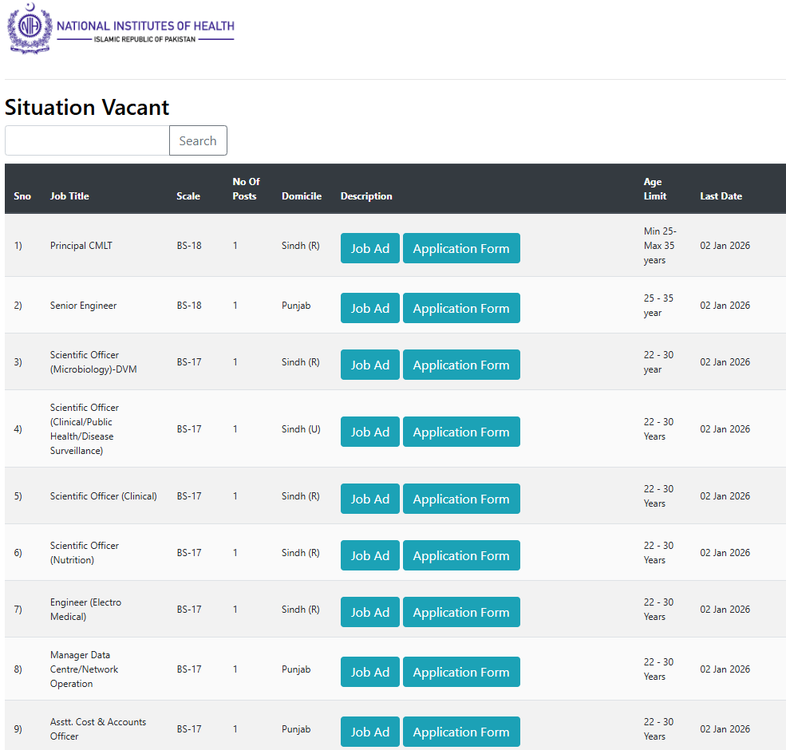Click the Job Title column header
786x750 pixels.
tap(69, 195)
